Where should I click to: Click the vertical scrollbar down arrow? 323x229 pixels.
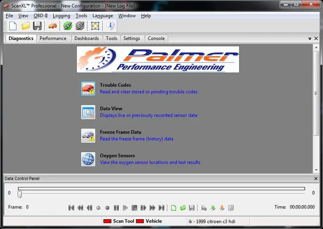(316, 170)
